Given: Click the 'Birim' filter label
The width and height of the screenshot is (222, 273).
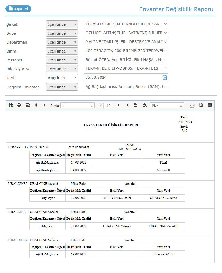Looking at the screenshot, I should click(11, 51).
